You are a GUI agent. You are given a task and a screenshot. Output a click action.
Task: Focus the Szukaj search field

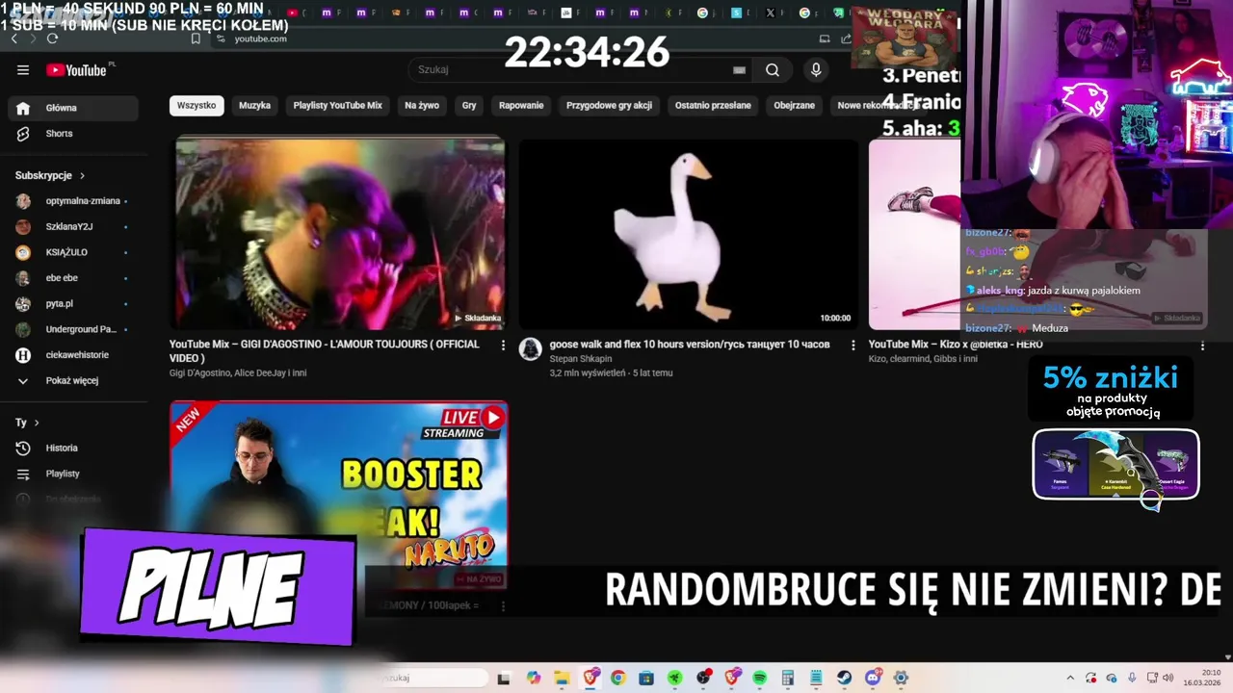tap(578, 69)
